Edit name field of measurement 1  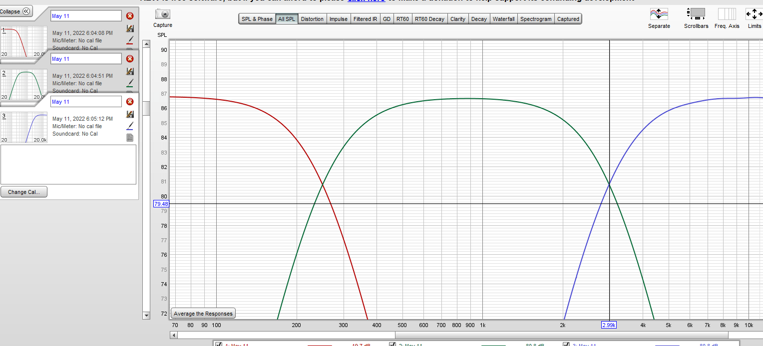pos(86,16)
